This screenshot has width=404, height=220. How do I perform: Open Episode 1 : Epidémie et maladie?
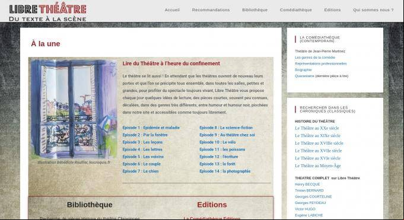tap(151, 127)
